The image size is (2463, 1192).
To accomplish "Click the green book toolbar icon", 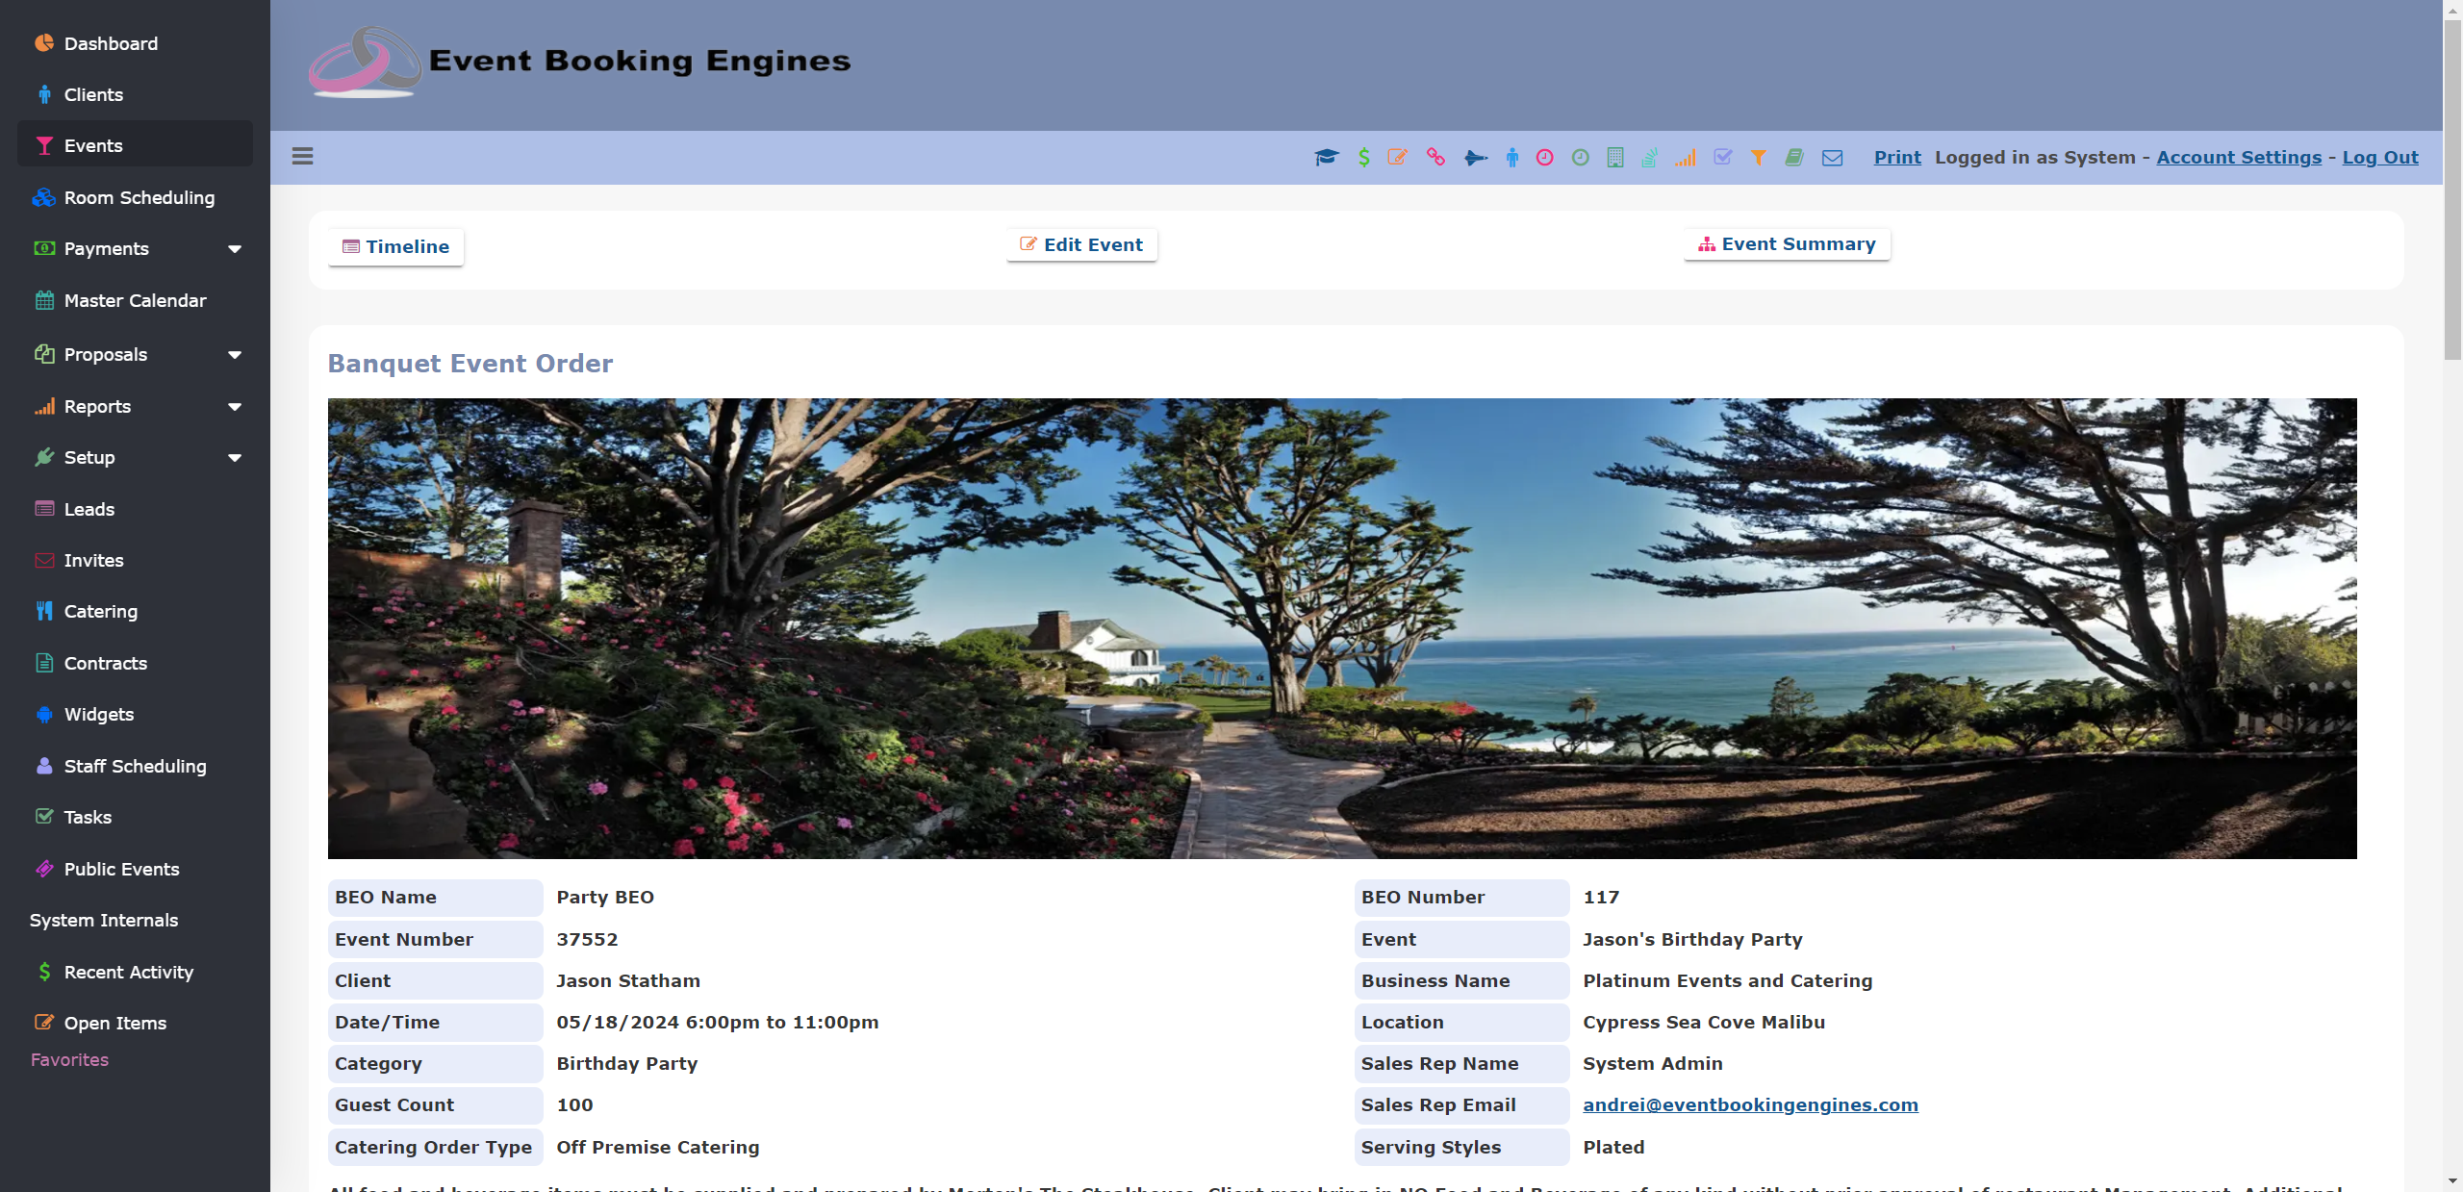I will 1794,157.
